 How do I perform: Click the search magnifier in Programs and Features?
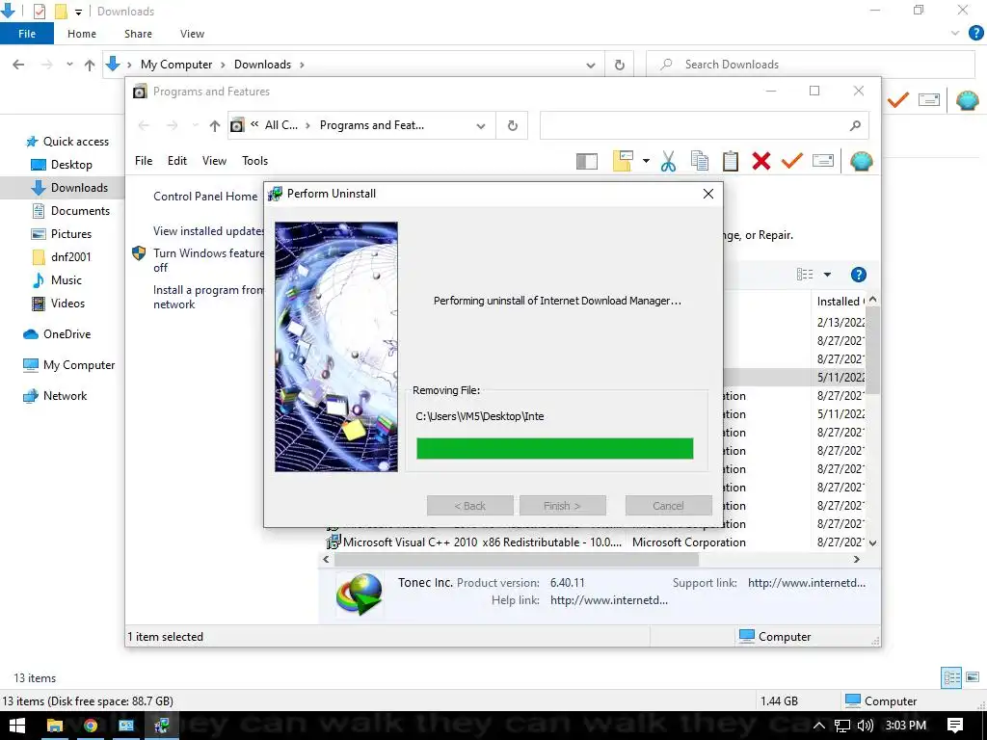click(855, 125)
